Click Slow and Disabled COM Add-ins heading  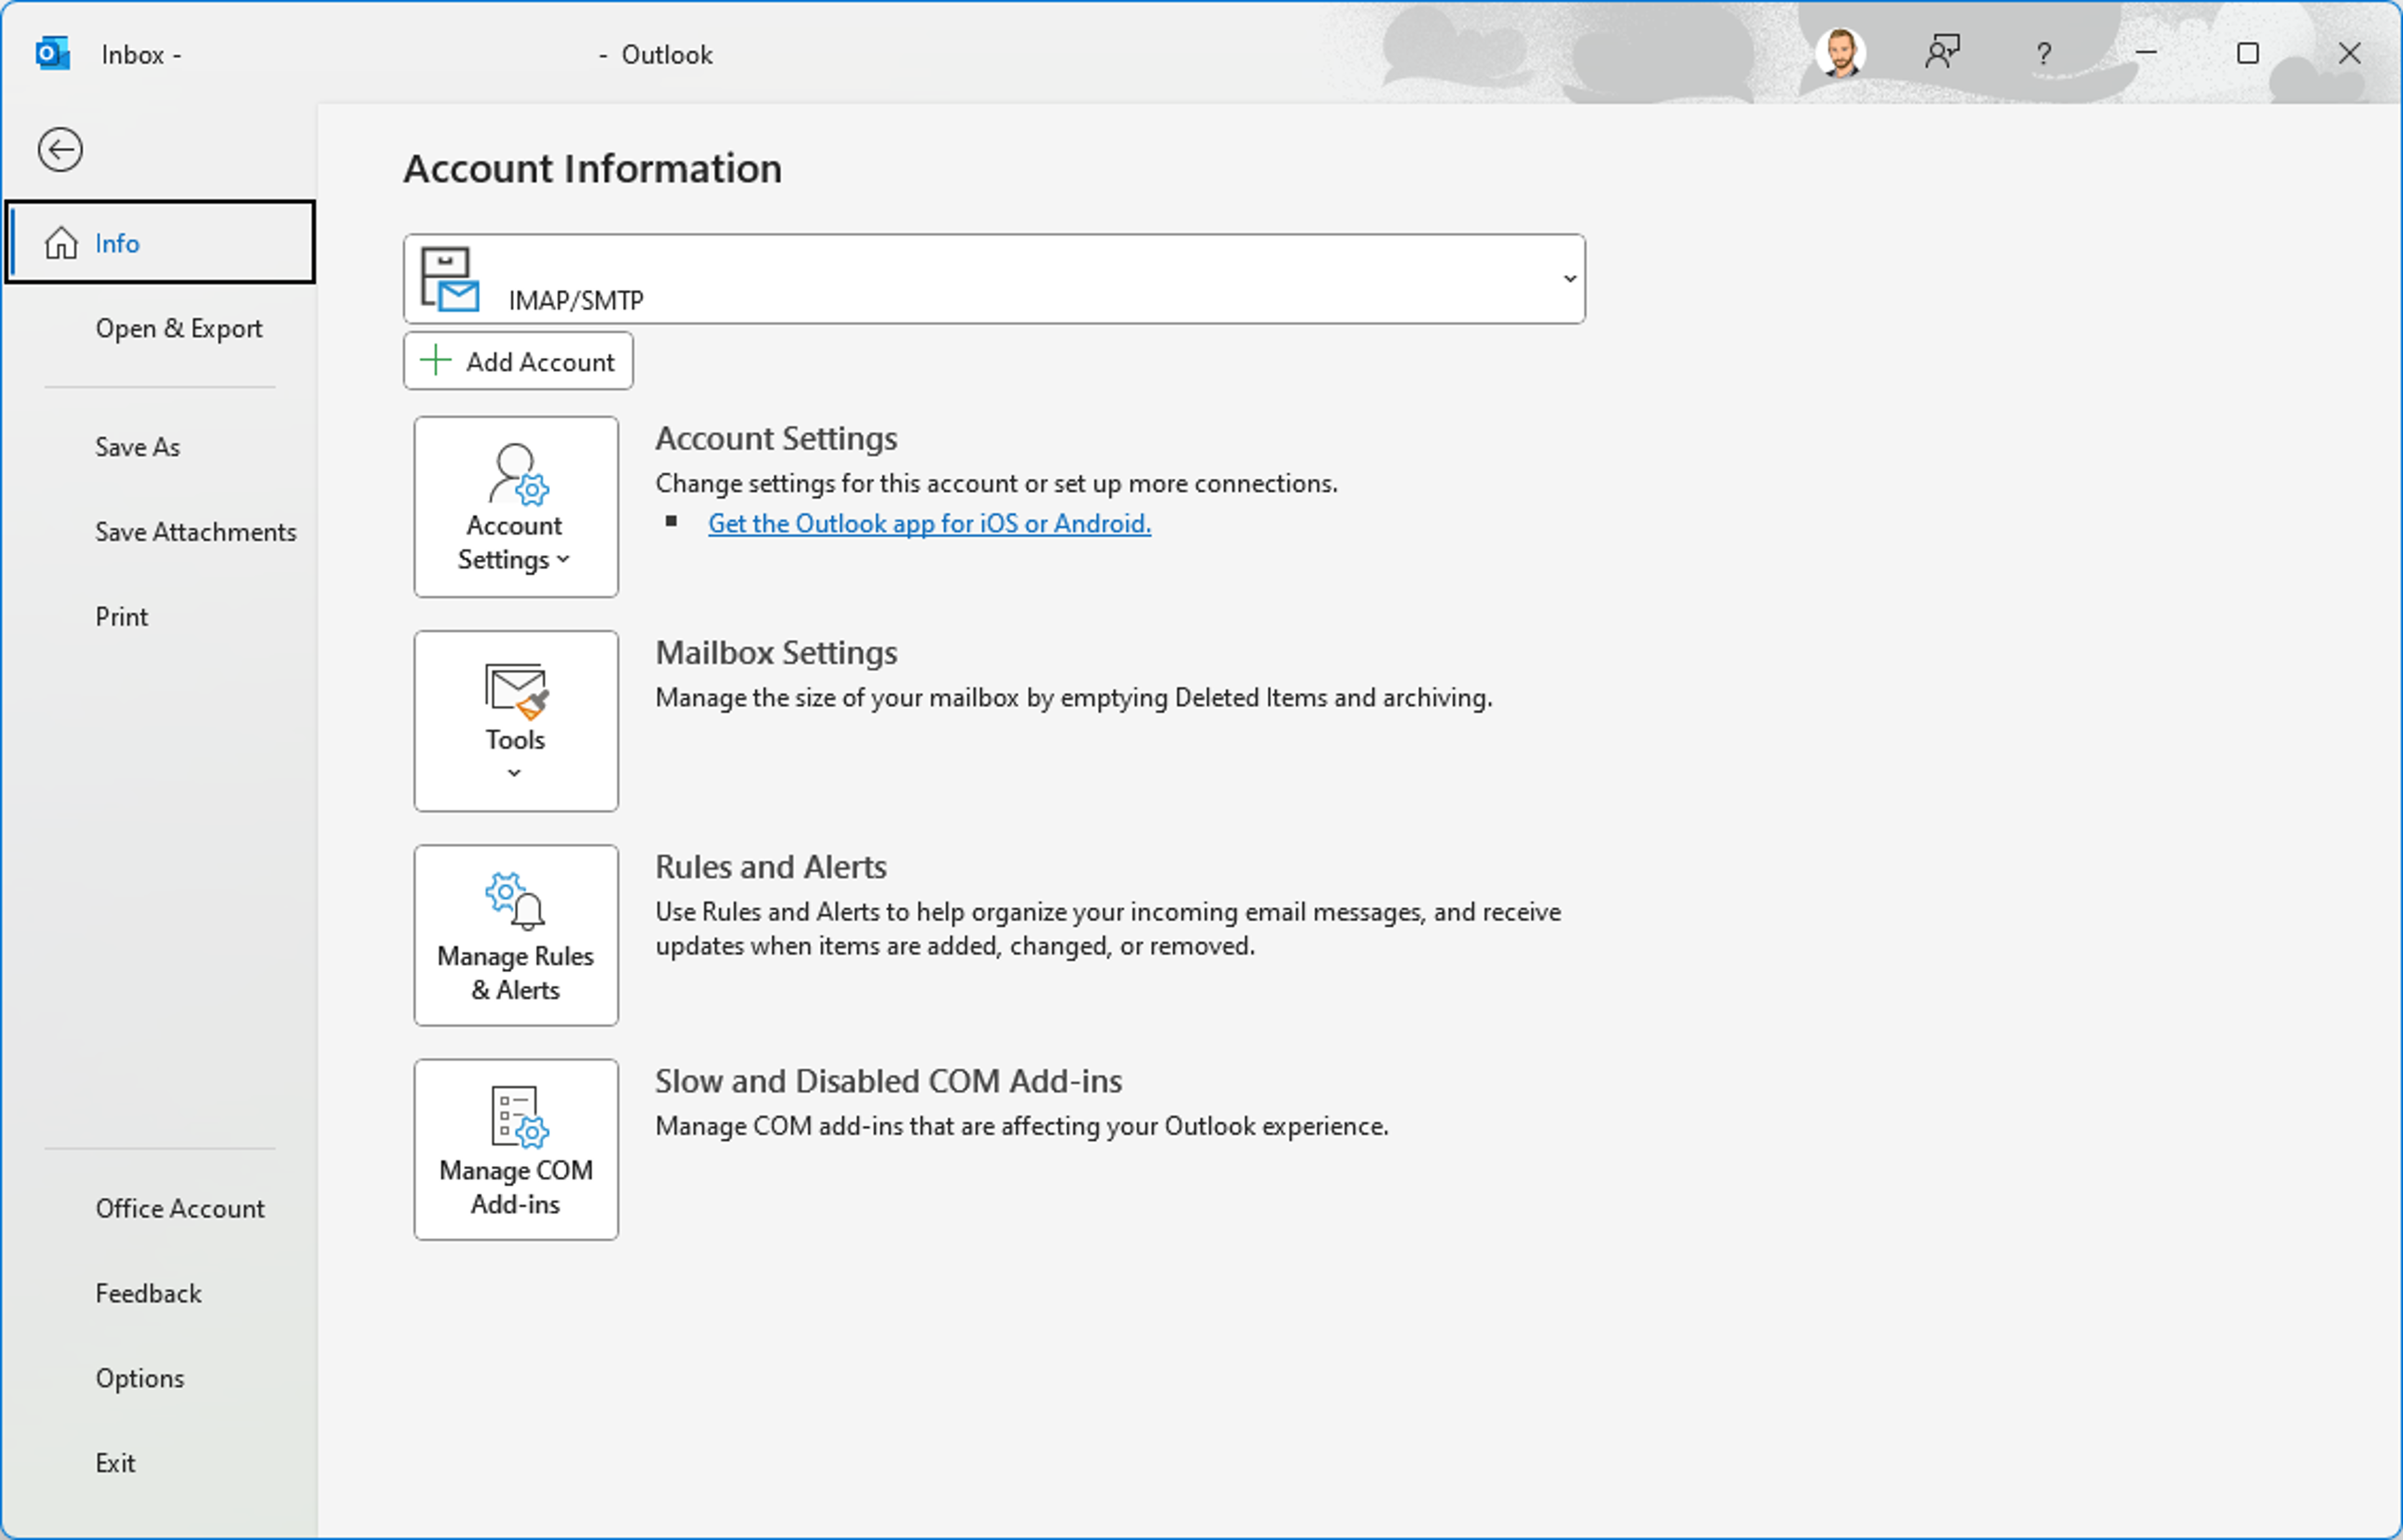pos(889,1081)
